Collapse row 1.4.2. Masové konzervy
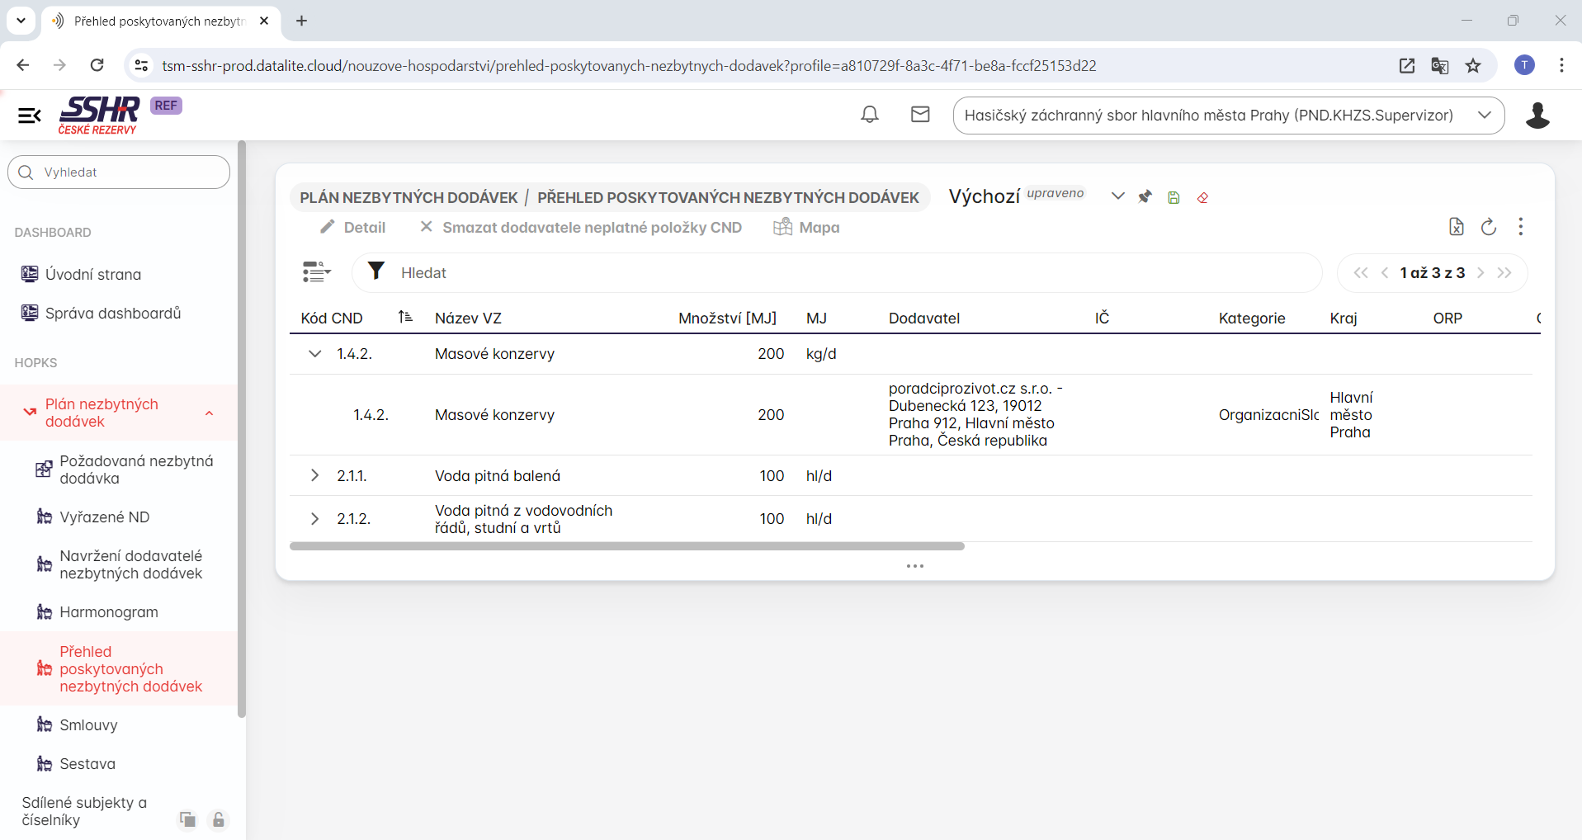Viewport: 1582px width, 840px height. point(314,354)
